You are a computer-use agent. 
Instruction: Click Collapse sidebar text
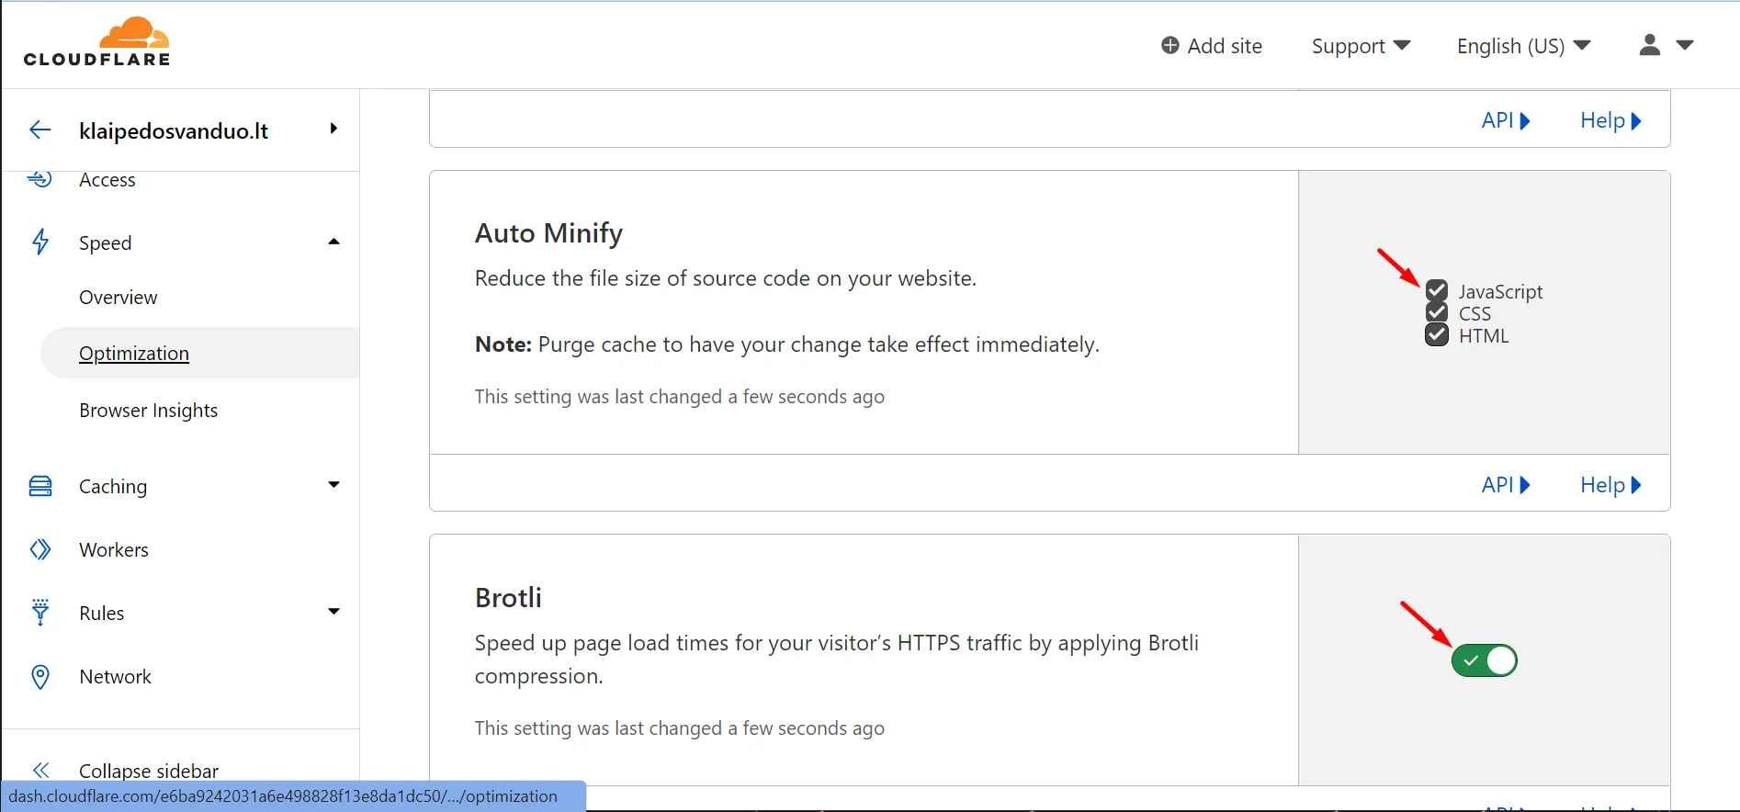pyautogui.click(x=149, y=771)
